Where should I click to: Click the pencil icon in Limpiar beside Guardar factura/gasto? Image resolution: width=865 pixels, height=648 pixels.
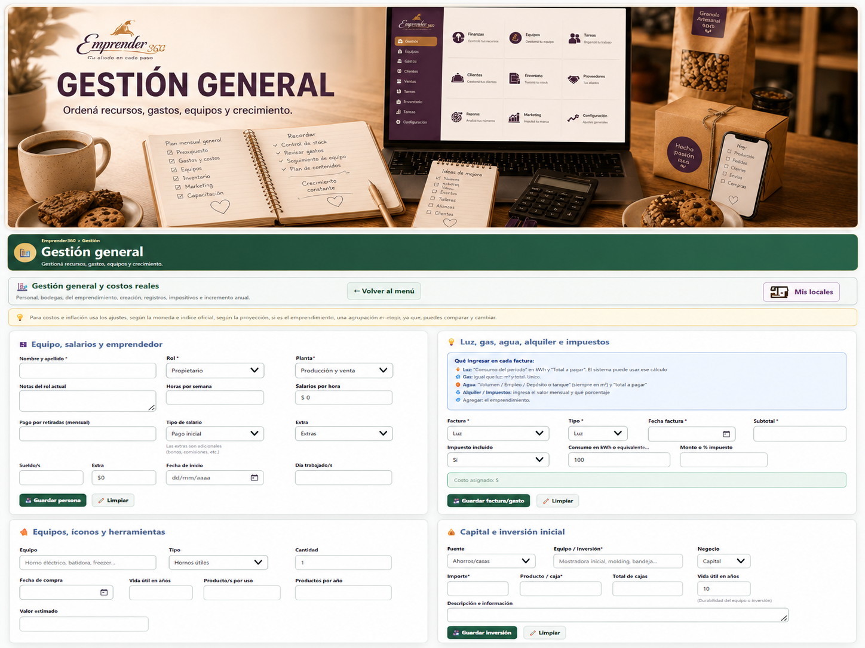546,501
